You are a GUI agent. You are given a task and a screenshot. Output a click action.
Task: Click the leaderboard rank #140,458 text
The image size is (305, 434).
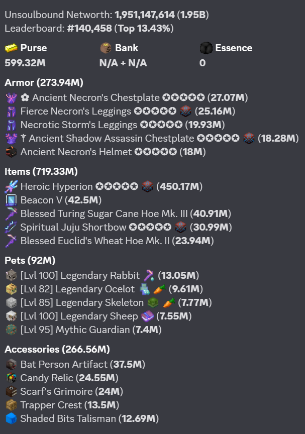[x=89, y=29]
